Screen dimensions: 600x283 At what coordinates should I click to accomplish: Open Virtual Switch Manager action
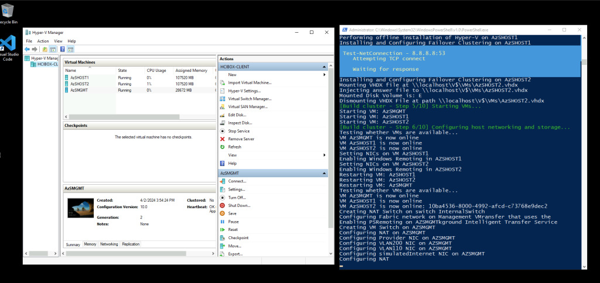(x=250, y=99)
